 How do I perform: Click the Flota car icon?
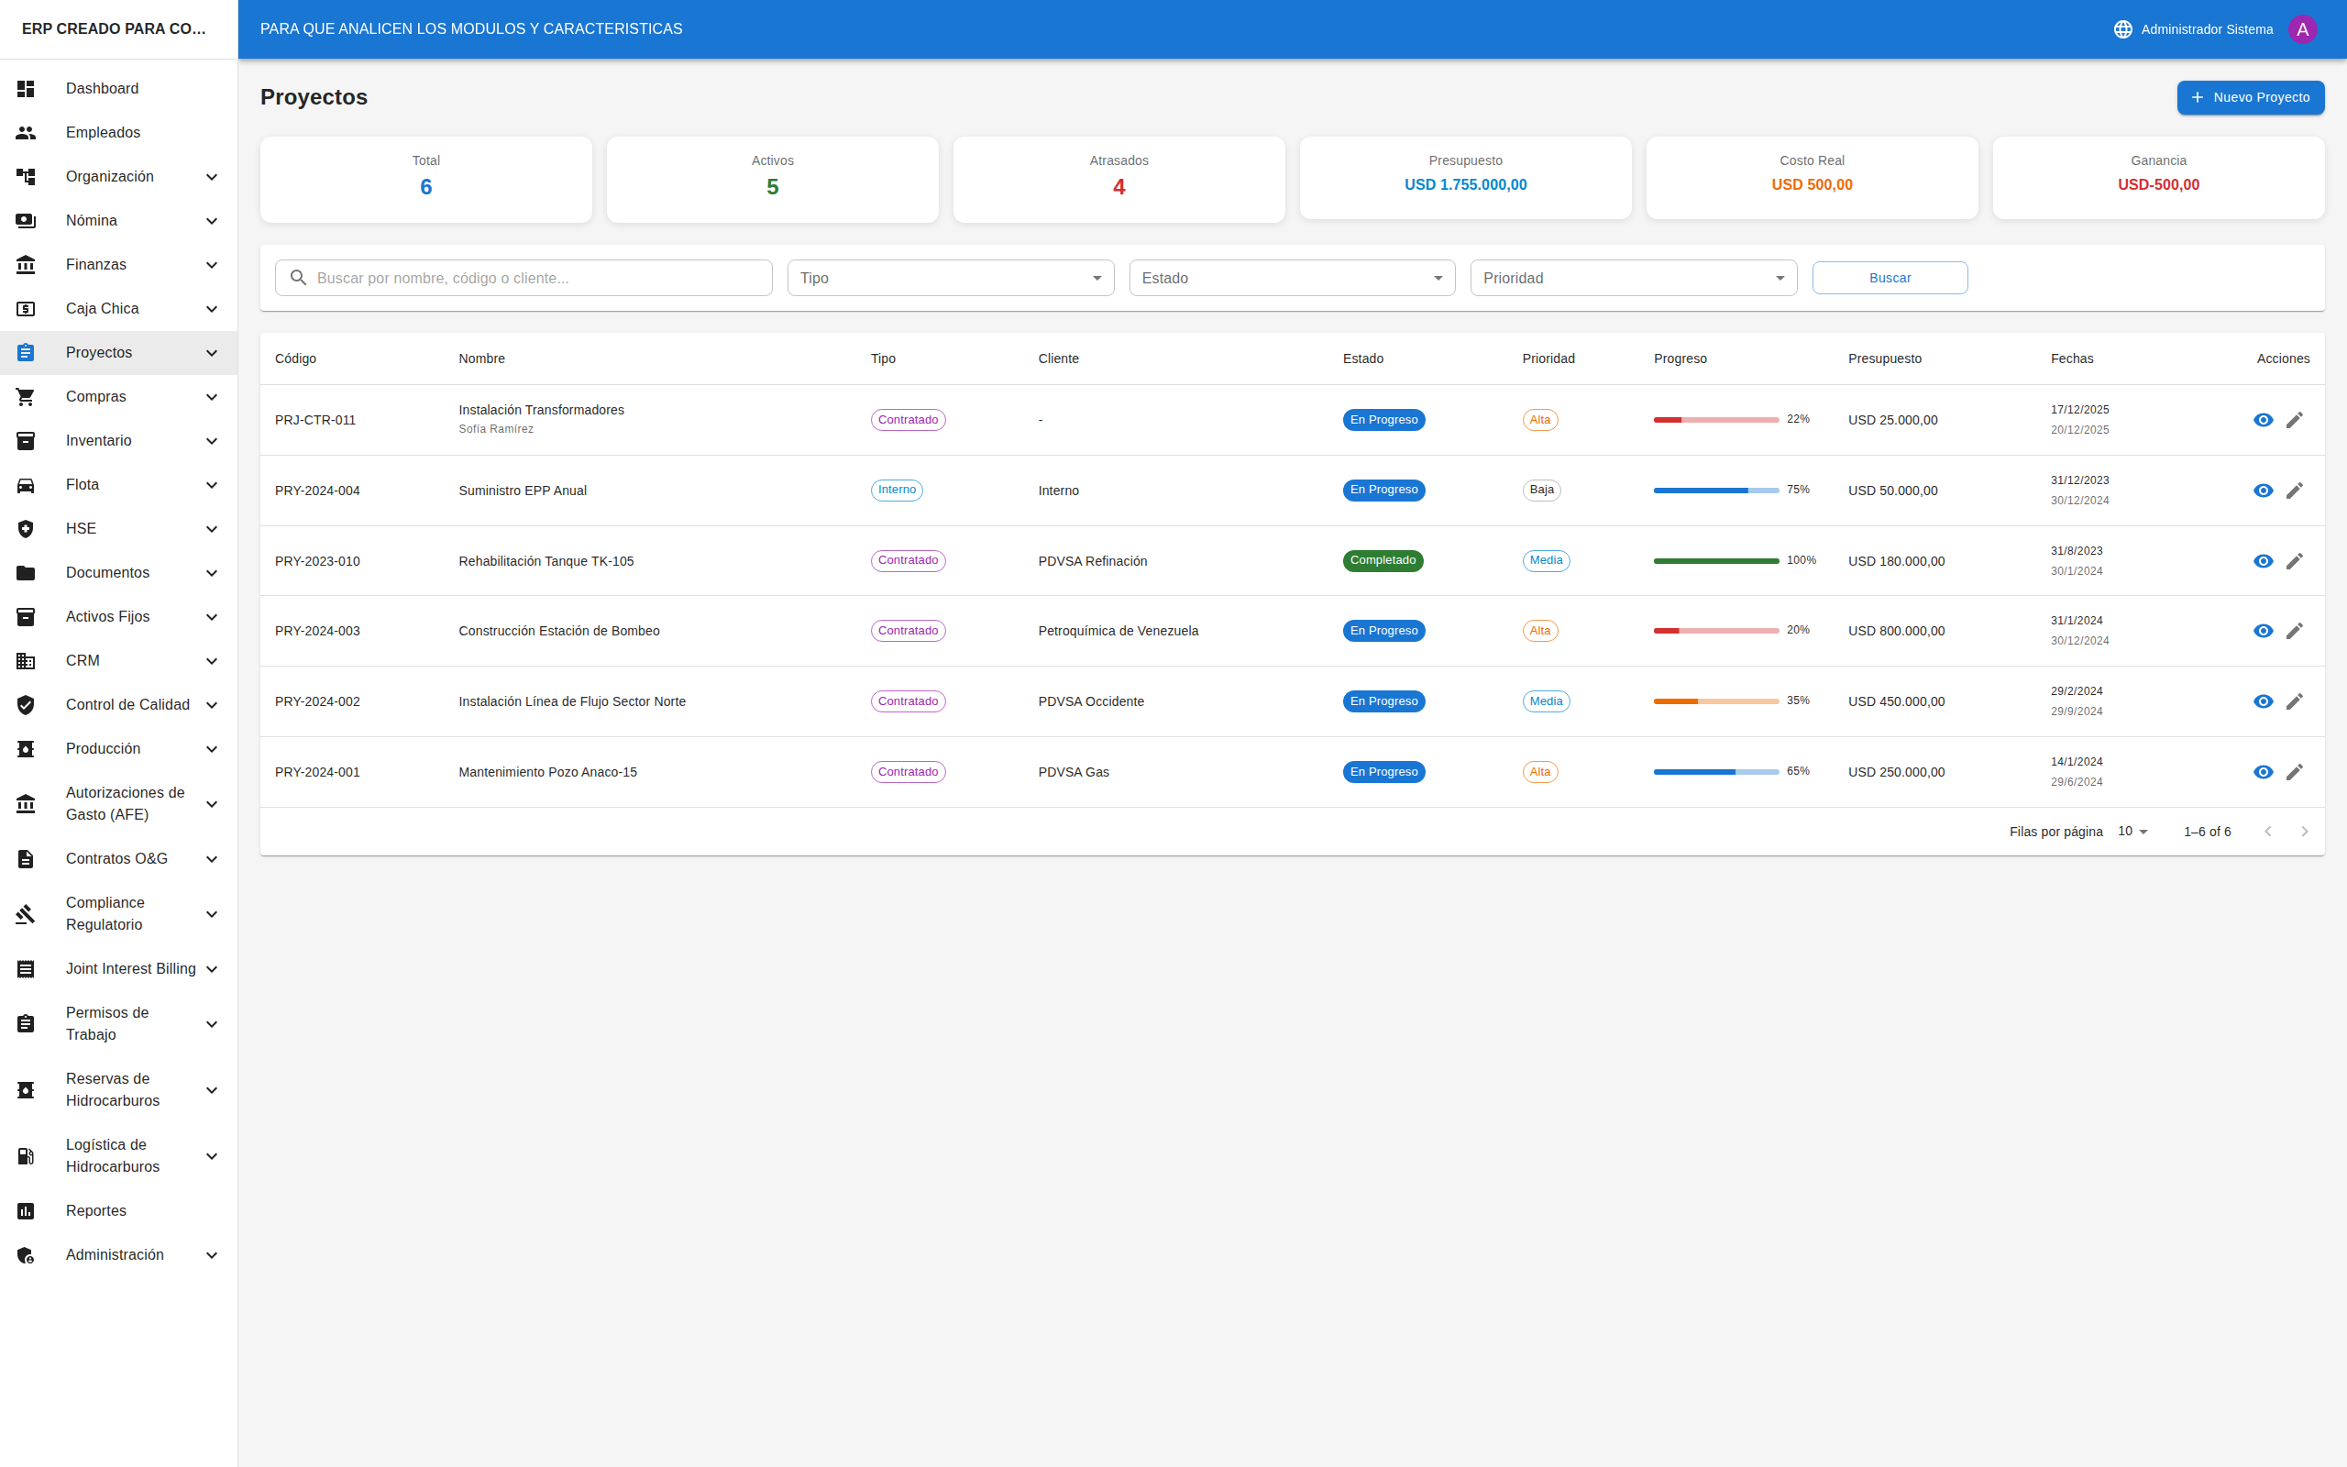[27, 485]
